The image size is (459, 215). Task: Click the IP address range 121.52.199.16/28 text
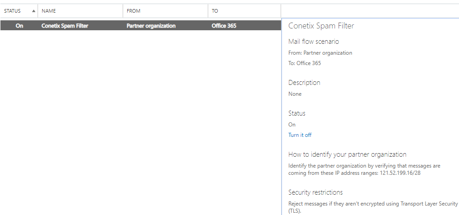pos(401,173)
